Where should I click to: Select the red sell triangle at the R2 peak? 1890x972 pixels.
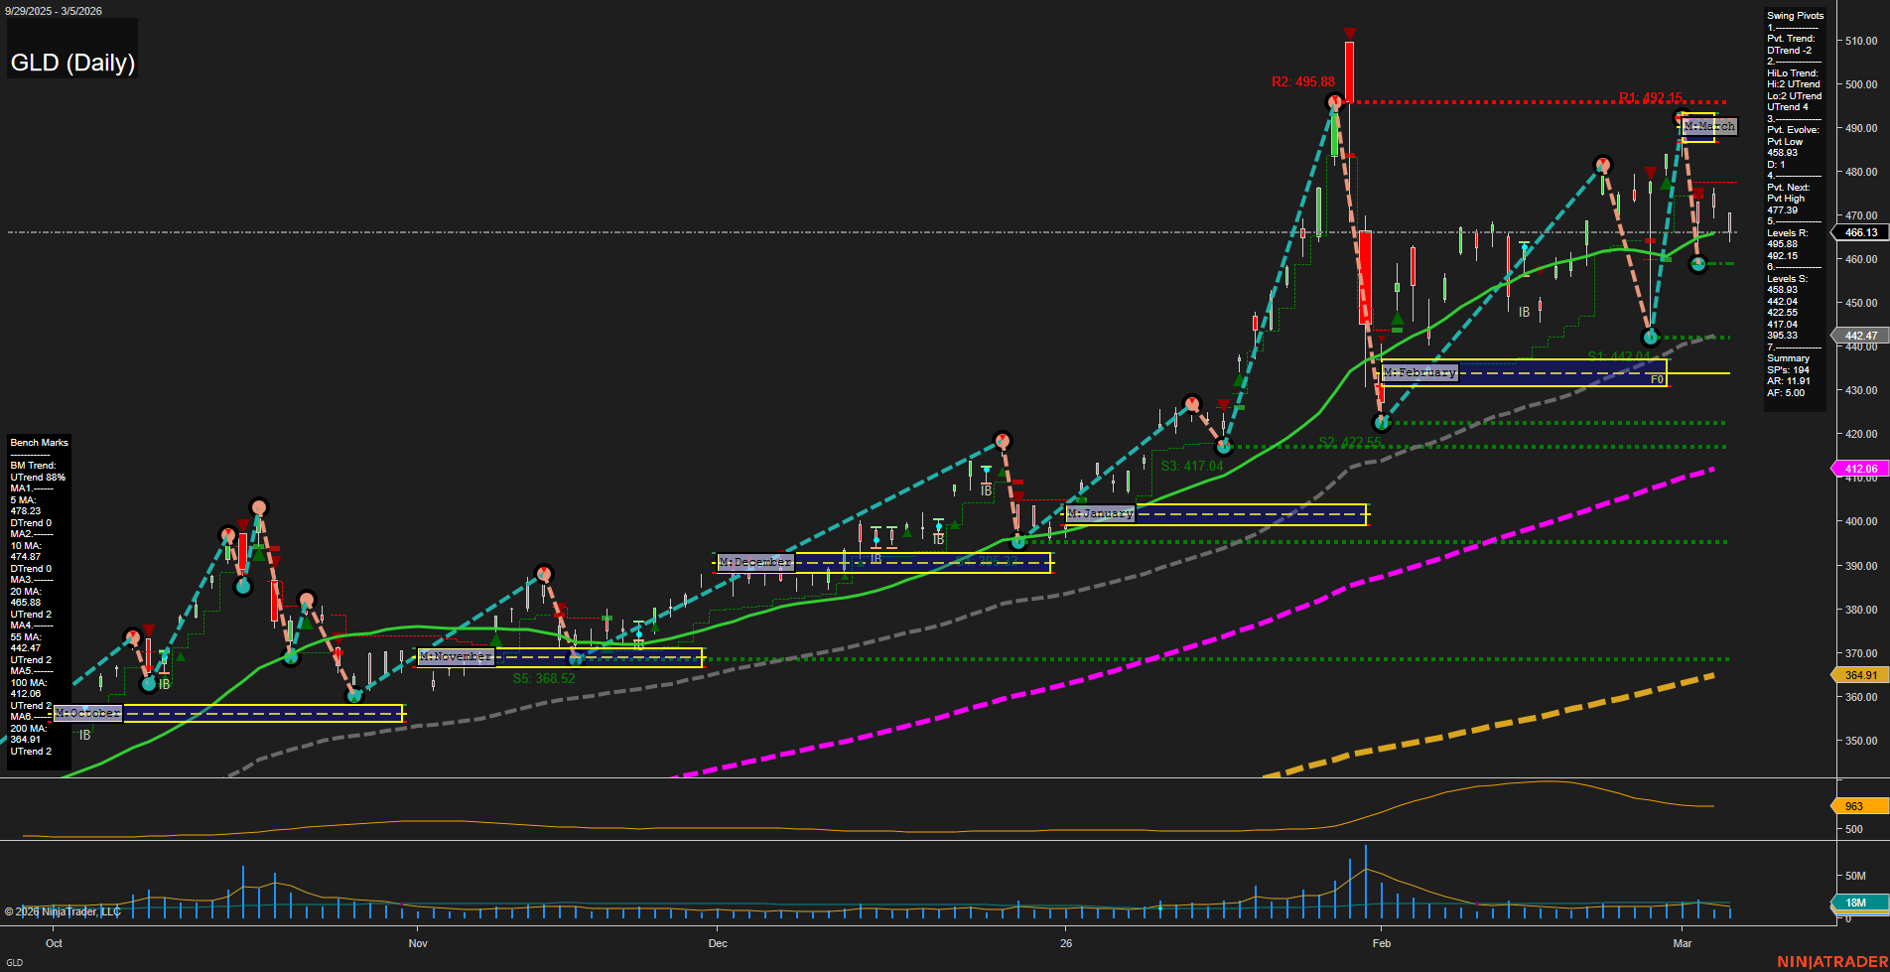(1349, 33)
